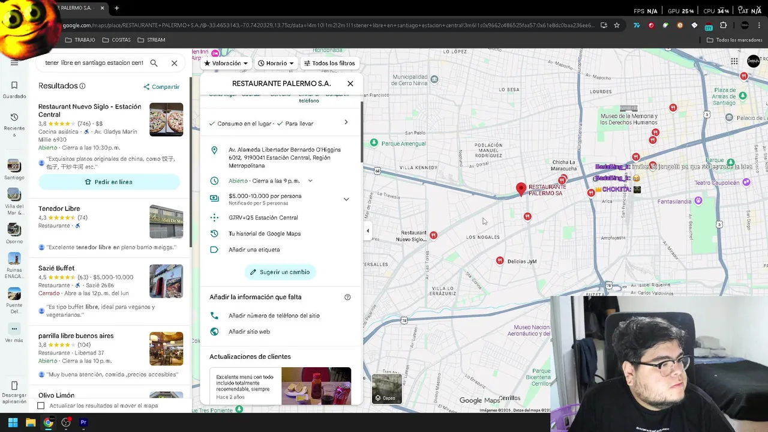
Task: Open the Recientes history sidebar item
Action: [14, 125]
